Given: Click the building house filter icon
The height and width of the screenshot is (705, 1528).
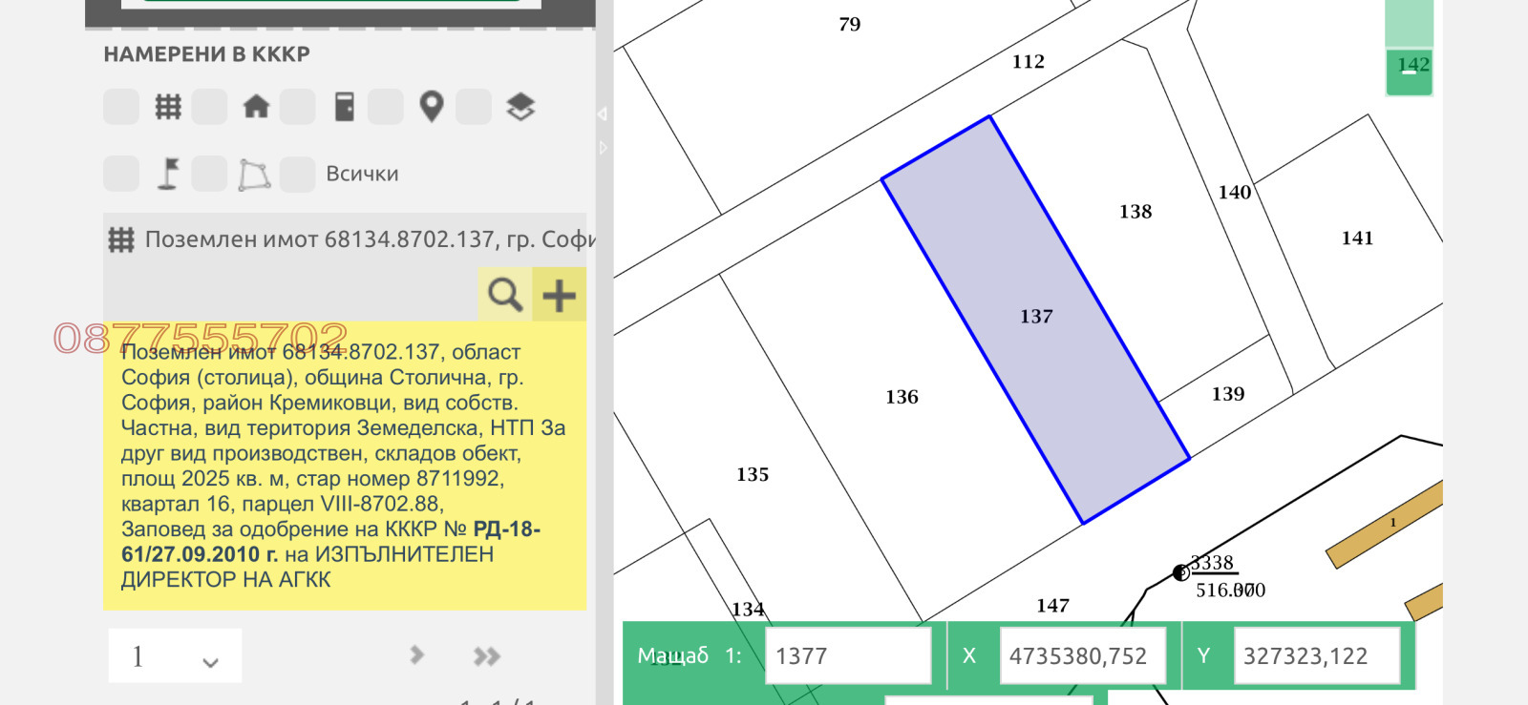Looking at the screenshot, I should [x=256, y=107].
